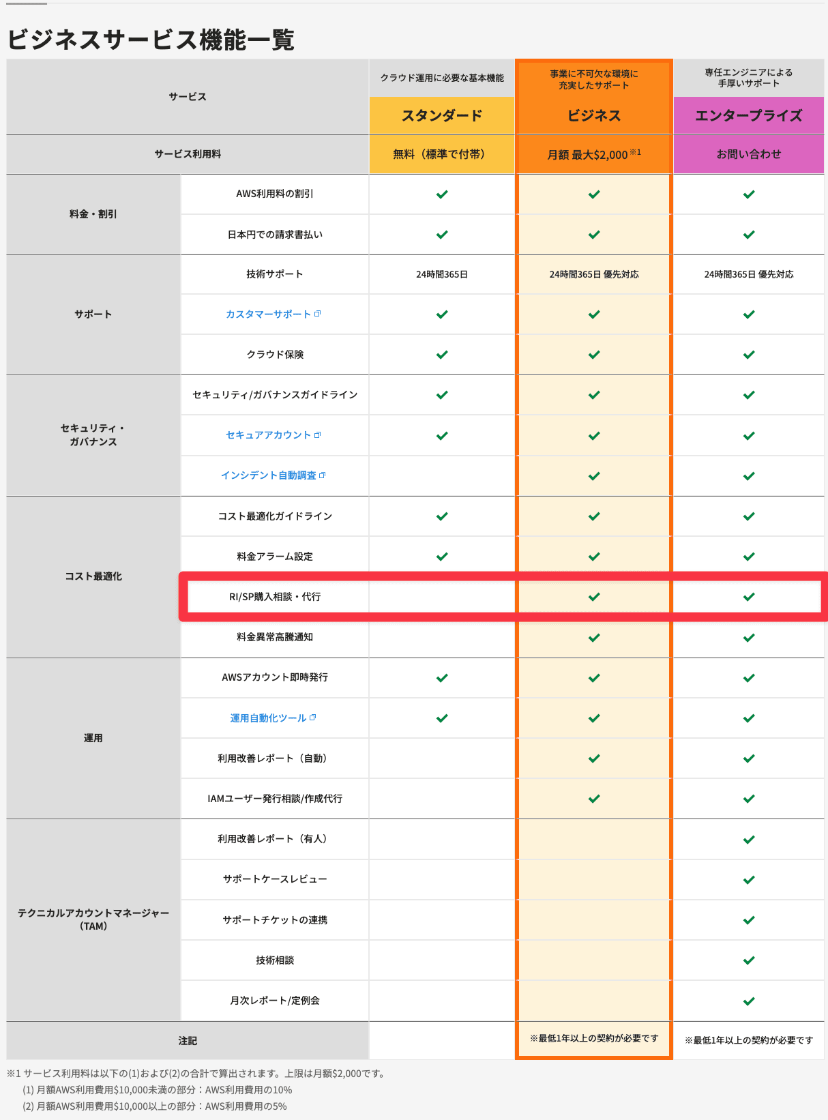Click Enterprise checkmark for クラウド保険
This screenshot has height=1120, width=828.
pos(749,355)
